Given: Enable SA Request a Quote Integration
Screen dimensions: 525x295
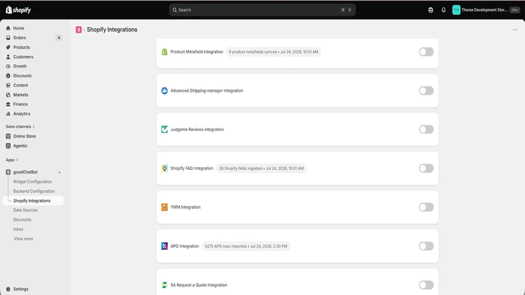Looking at the screenshot, I should tap(426, 285).
